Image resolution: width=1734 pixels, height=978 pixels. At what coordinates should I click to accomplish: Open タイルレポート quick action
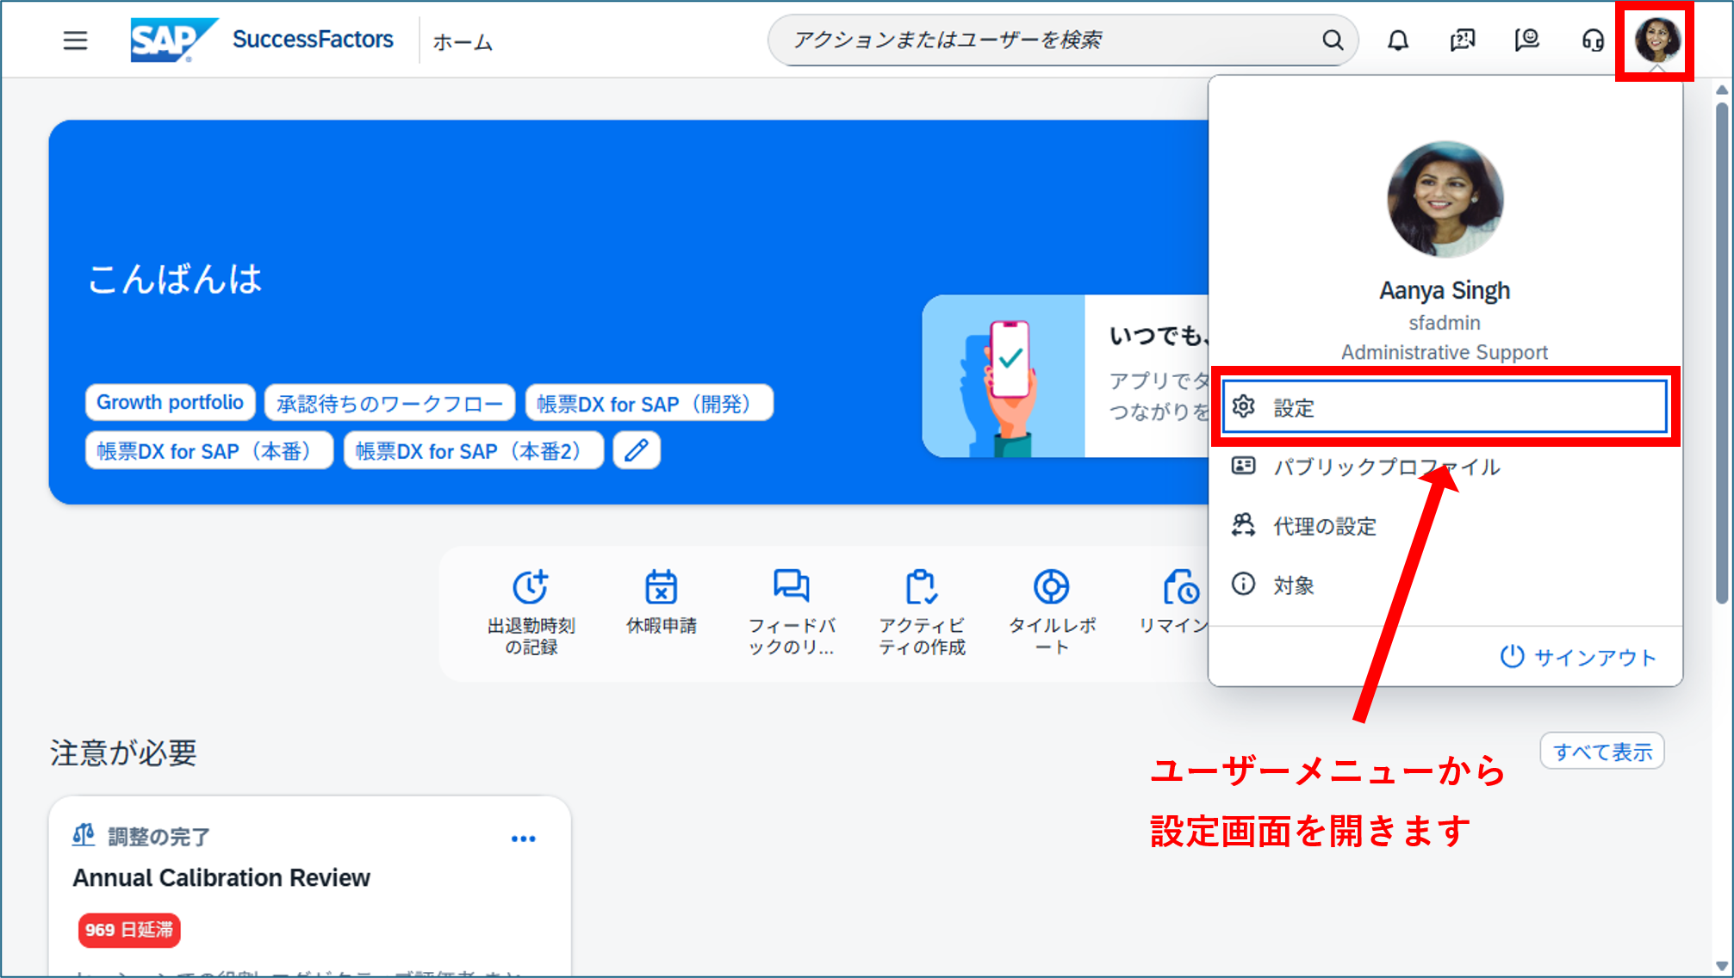(1051, 612)
